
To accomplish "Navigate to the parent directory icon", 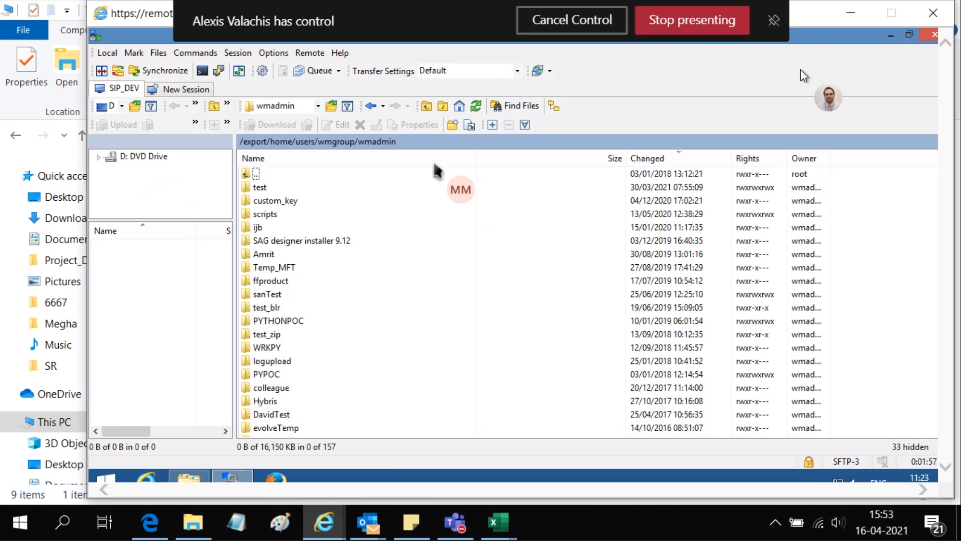I will coord(426,105).
